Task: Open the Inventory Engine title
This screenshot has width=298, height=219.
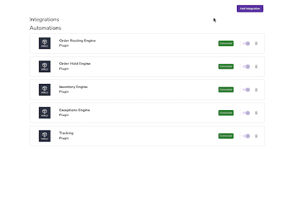Action: tap(73, 87)
